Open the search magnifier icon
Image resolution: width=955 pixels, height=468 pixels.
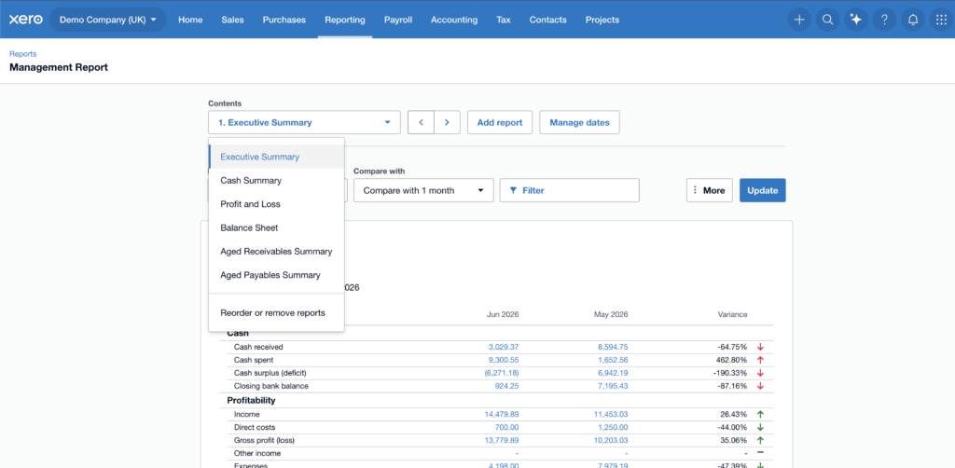(x=827, y=20)
